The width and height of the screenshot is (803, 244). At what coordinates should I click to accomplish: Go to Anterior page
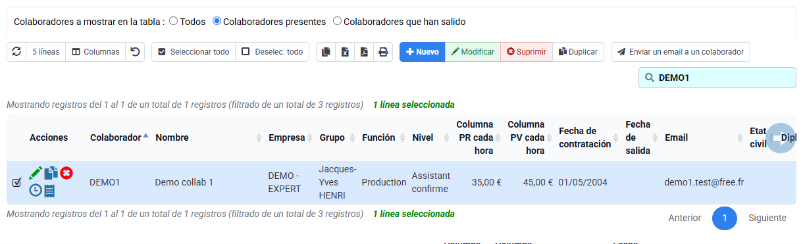pos(685,218)
